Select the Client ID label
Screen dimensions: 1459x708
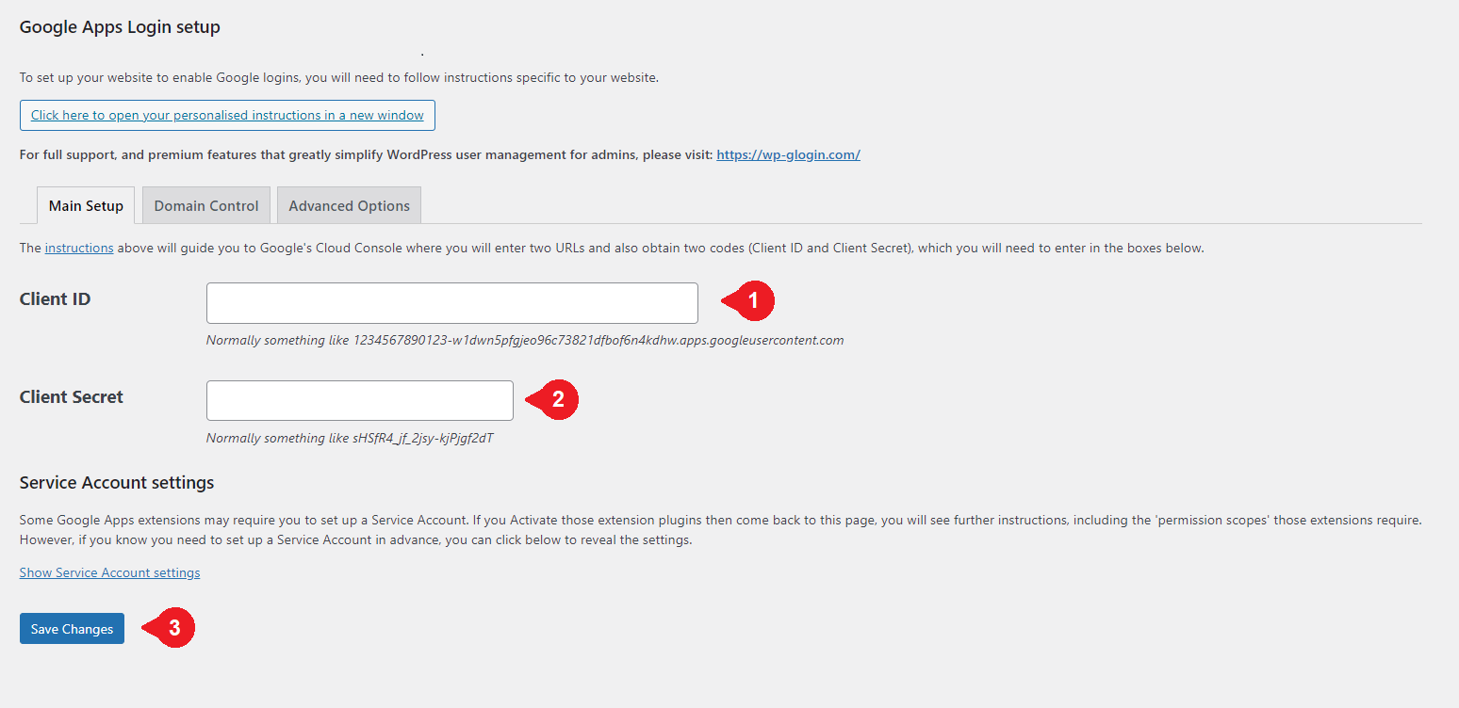(x=55, y=298)
